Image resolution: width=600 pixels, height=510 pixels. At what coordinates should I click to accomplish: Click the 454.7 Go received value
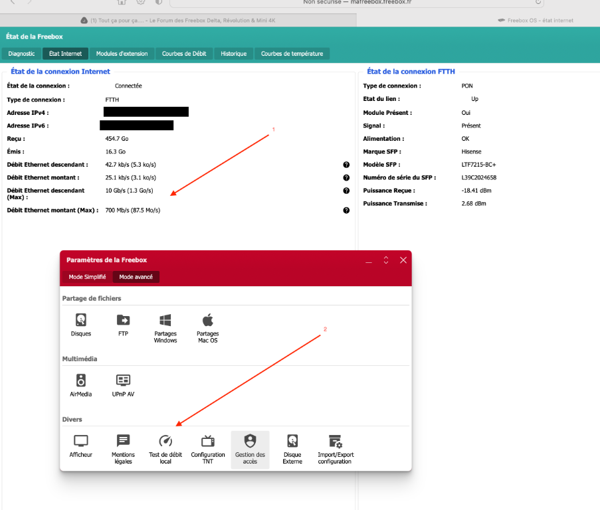[x=117, y=139]
